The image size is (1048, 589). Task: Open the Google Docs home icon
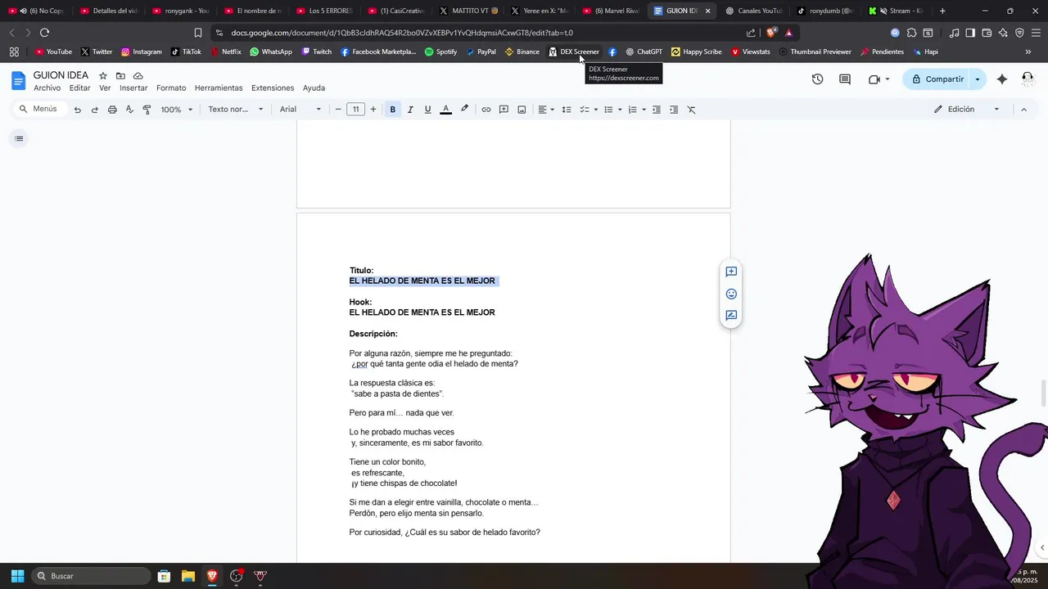[18, 81]
